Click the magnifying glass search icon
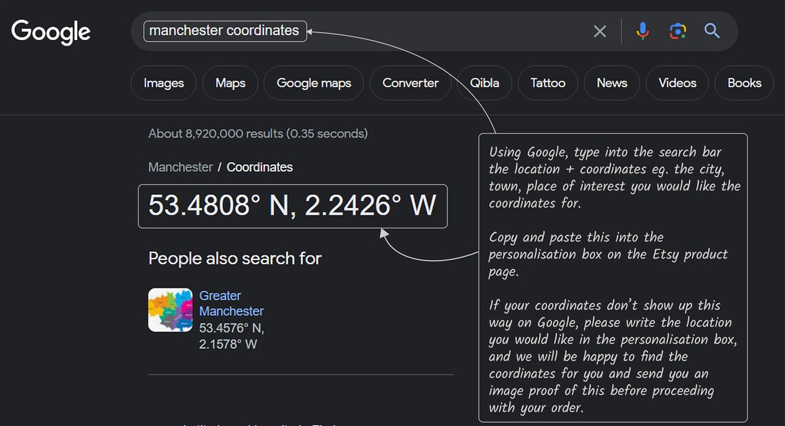The image size is (785, 426). (712, 31)
